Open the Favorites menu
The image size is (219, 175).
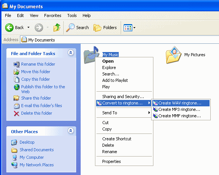(x=53, y=15)
